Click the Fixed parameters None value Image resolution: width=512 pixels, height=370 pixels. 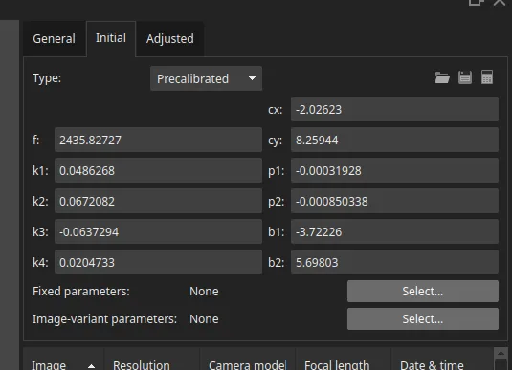[204, 292]
